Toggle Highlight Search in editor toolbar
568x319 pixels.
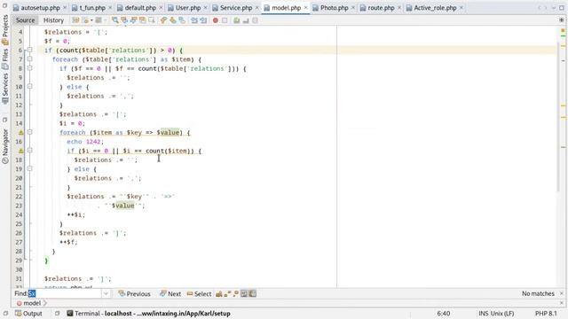pos(142,20)
